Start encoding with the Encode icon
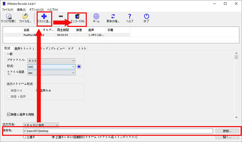Image resolution: width=242 pixels, height=142 pixels. (78, 18)
